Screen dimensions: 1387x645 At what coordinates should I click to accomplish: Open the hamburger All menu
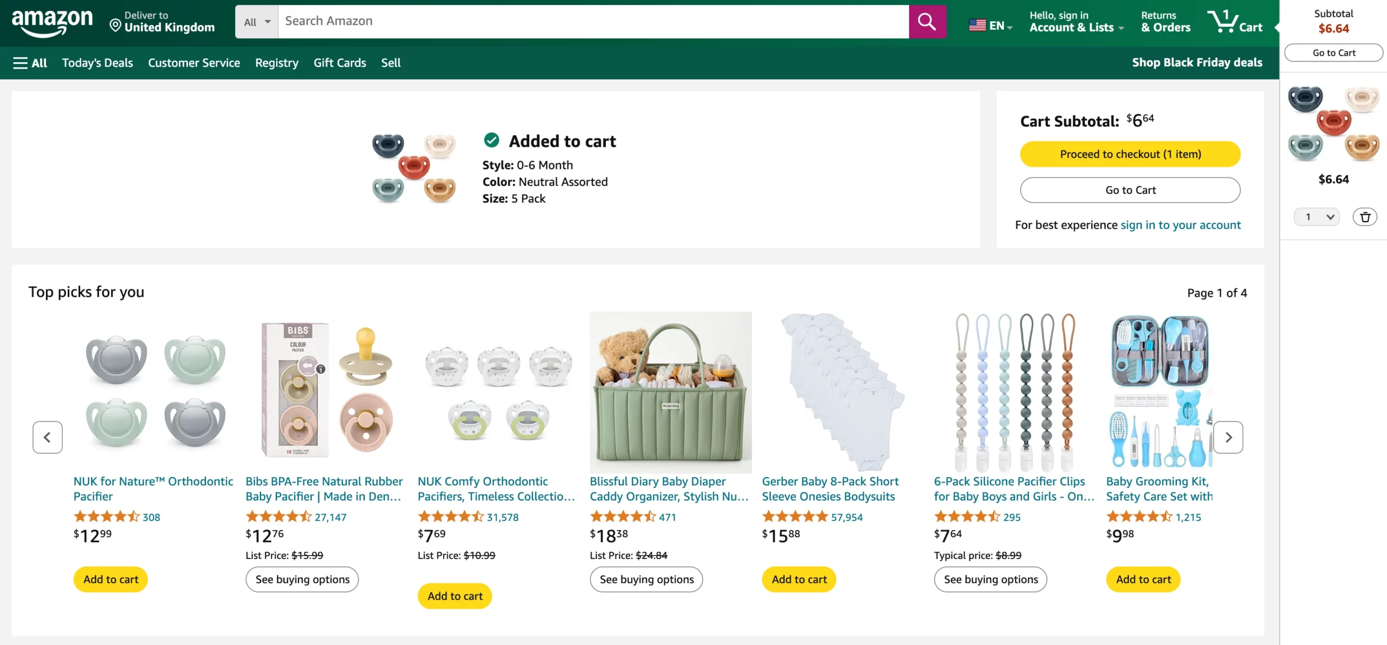tap(30, 63)
